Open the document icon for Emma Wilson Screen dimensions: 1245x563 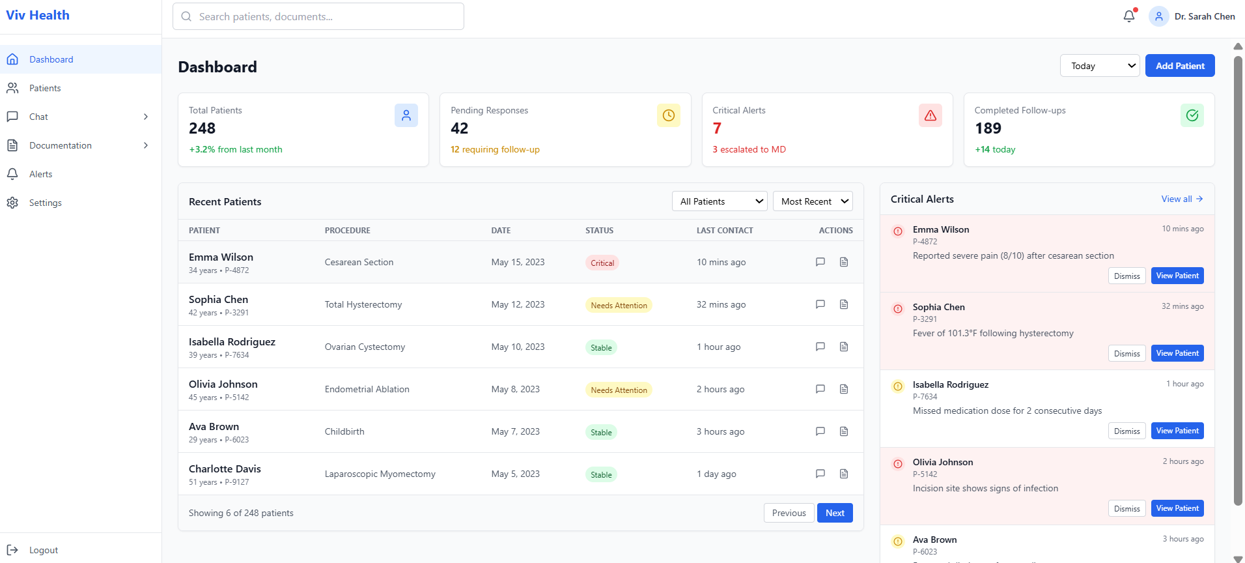pos(844,262)
